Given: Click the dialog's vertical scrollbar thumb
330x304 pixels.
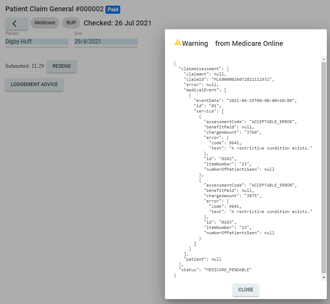Looking at the screenshot, I should pyautogui.click(x=324, y=168).
